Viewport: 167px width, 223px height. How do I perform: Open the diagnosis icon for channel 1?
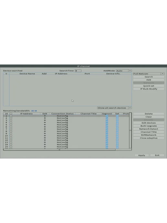click(x=107, y=116)
